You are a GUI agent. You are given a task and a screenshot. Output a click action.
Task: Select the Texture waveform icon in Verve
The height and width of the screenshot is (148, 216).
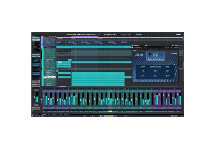coord(155,55)
